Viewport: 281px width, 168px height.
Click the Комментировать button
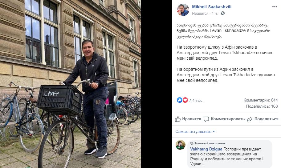(224, 119)
